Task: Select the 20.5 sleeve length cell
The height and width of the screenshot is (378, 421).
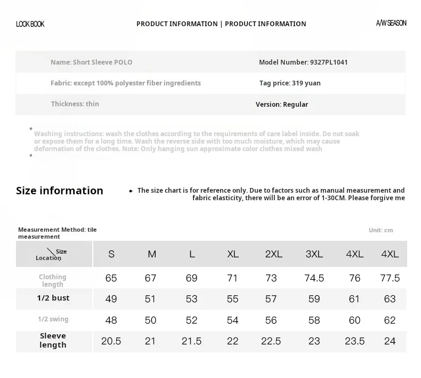Action: click(111, 341)
